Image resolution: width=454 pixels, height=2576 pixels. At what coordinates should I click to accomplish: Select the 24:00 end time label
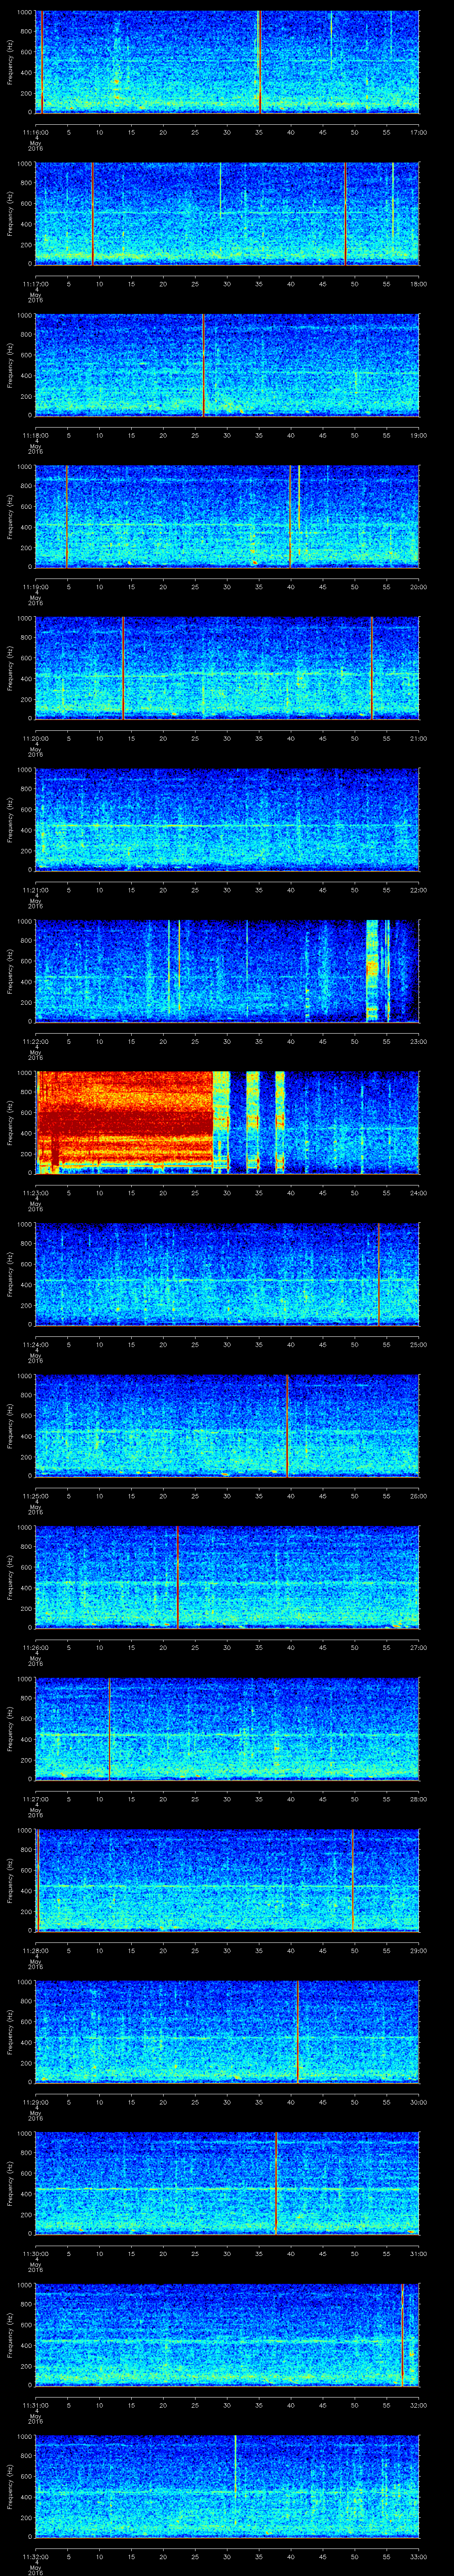point(418,1192)
